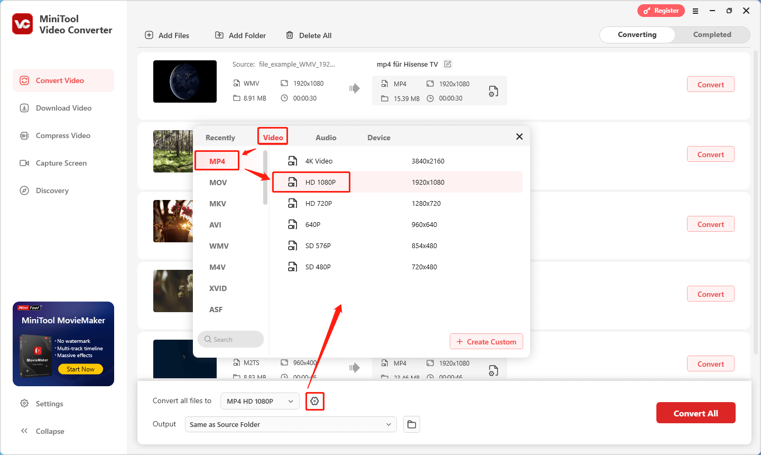Choose XVID in the format list
Viewport: 761px width, 455px height.
pos(218,288)
